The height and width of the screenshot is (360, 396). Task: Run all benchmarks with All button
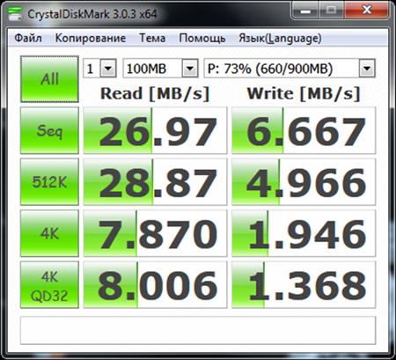point(49,79)
